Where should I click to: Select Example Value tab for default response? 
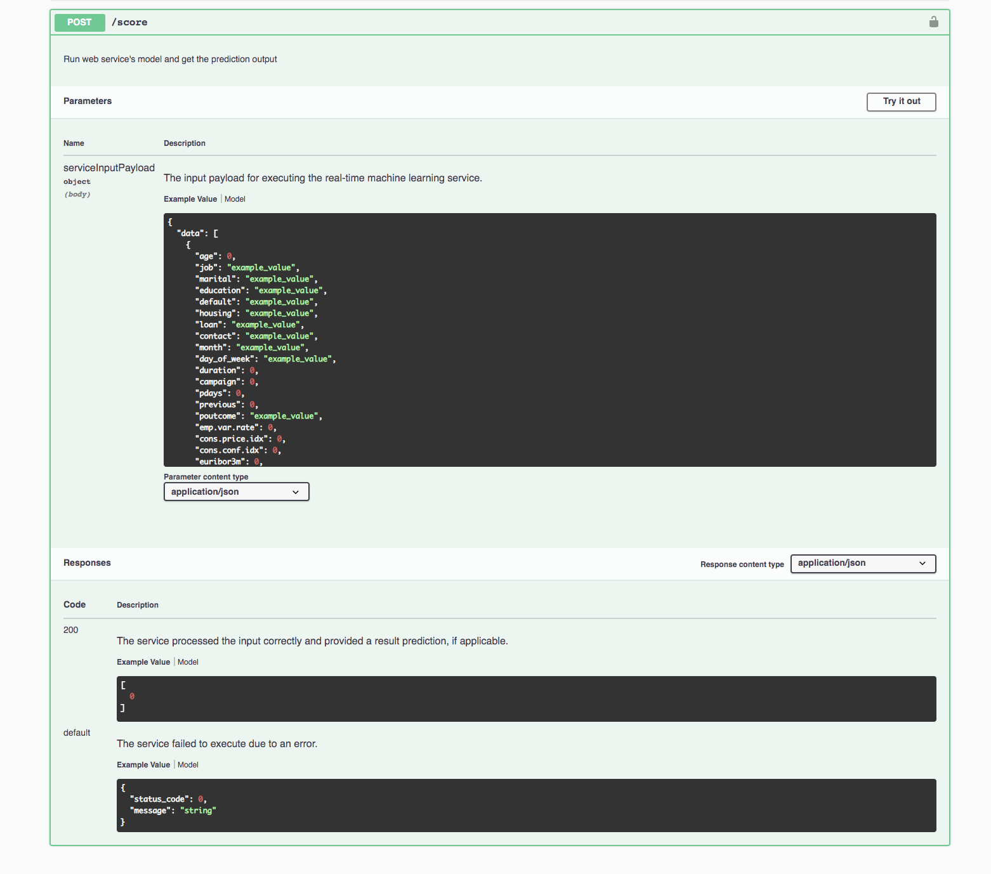pos(143,765)
